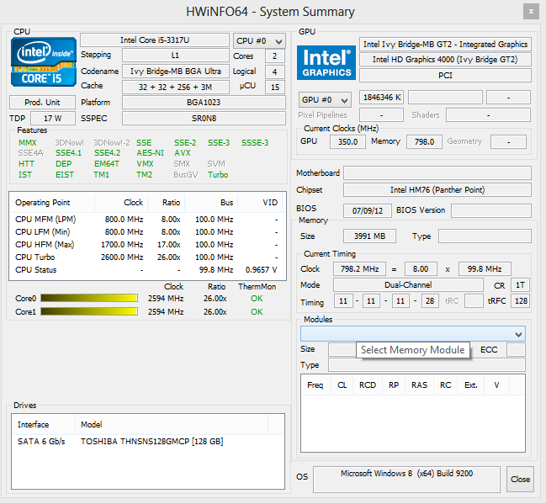This screenshot has height=504, width=546.
Task: Click the Prod. Unit button
Action: (x=42, y=103)
